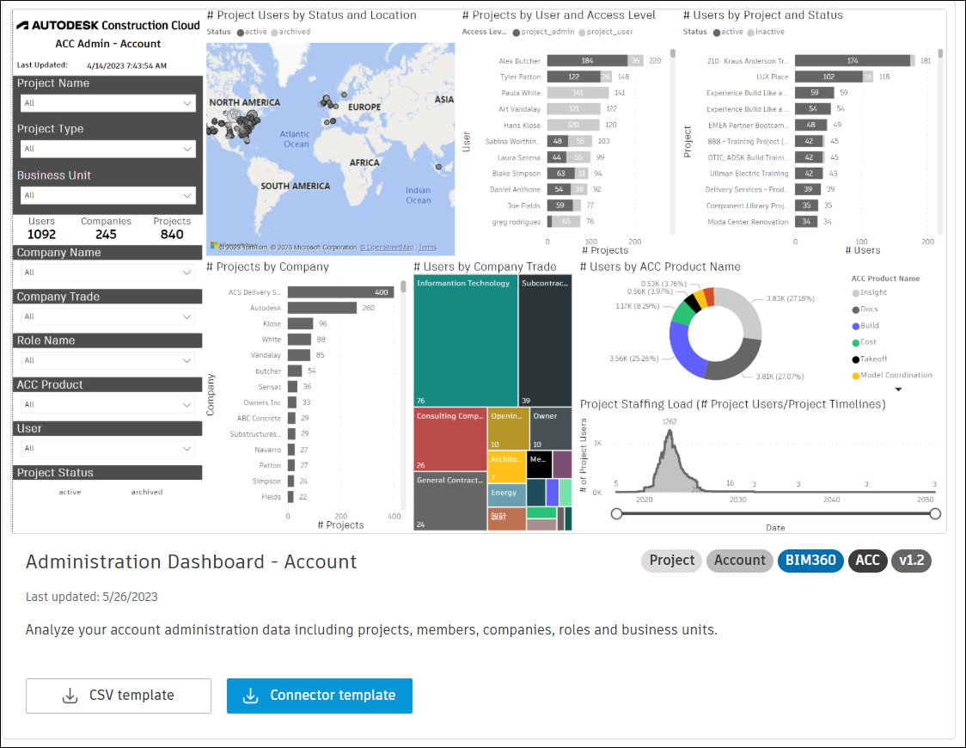Open the User filter dropdown
Viewport: 966px width, 748px height.
pyautogui.click(x=107, y=449)
